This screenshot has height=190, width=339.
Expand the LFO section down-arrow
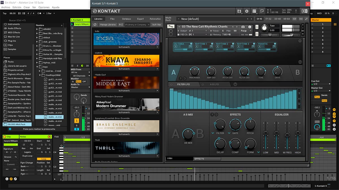(235, 84)
